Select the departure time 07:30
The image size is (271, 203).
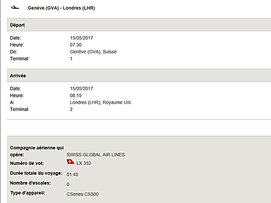[76, 45]
